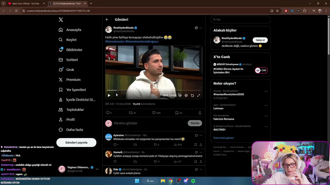Go back with the arrow beside Gönderi

coord(107,20)
